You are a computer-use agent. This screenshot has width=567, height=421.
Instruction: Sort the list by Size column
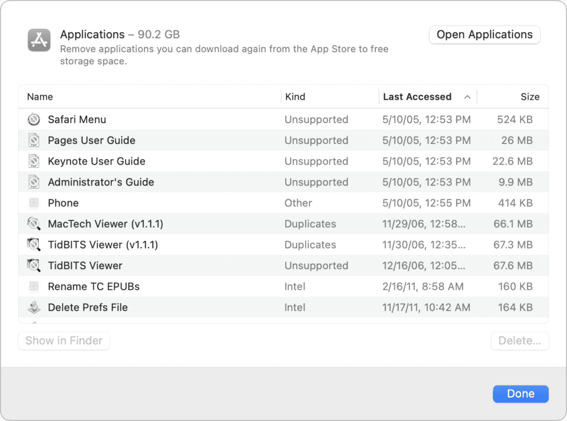(x=530, y=96)
